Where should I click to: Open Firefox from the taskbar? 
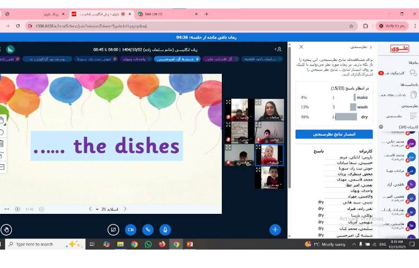coord(162,244)
